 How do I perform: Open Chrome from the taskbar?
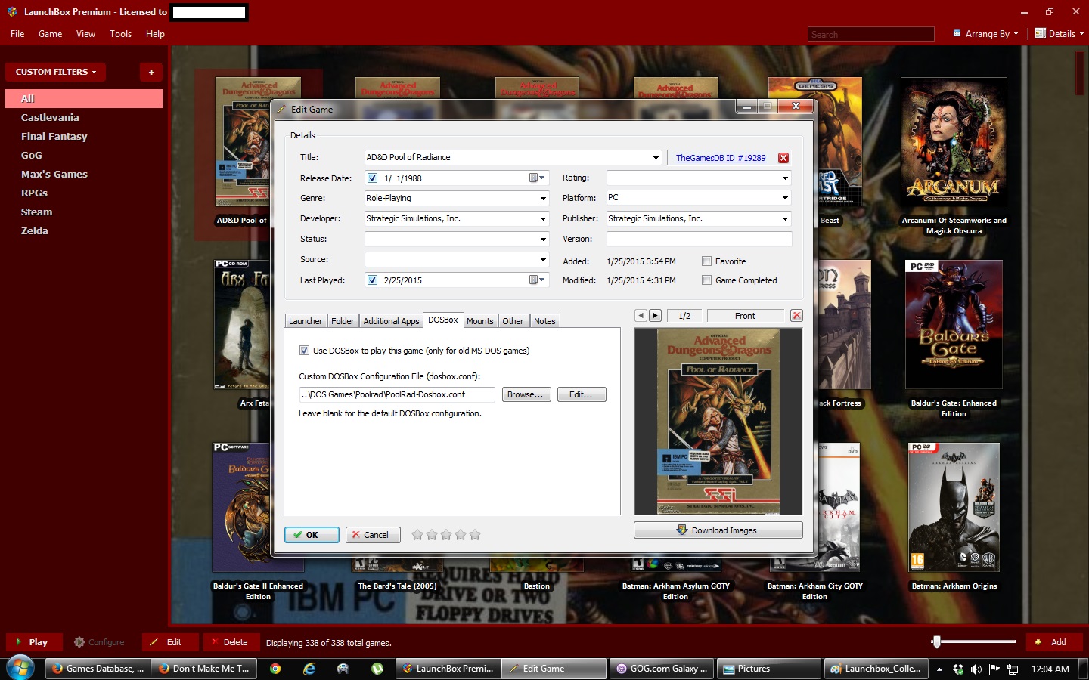[x=275, y=669]
